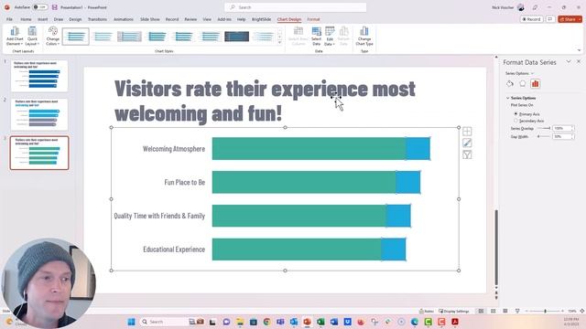Select the Fill & Line paint bucket icon

click(510, 84)
